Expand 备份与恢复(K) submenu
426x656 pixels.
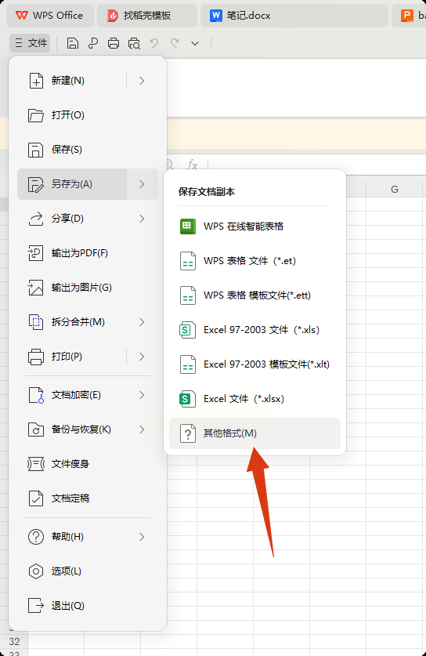coord(88,429)
